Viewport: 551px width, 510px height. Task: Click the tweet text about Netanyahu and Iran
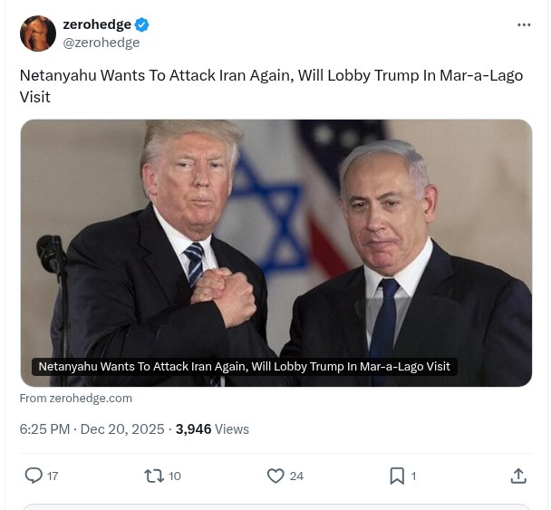[x=271, y=86]
